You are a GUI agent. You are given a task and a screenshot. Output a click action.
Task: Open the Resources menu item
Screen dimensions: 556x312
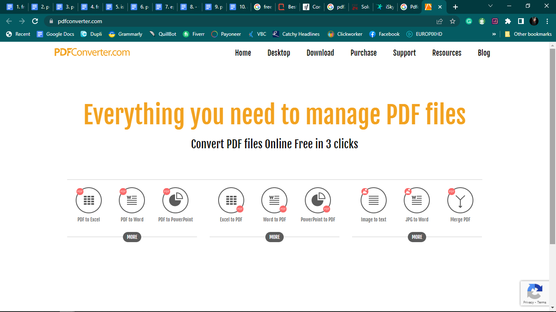point(447,53)
